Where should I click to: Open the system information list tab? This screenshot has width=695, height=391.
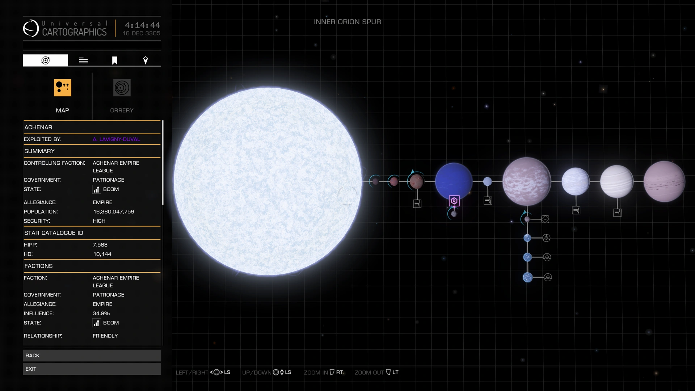tap(83, 60)
